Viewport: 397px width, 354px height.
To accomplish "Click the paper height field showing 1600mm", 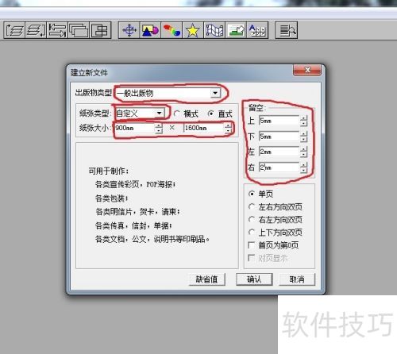I will [203, 128].
